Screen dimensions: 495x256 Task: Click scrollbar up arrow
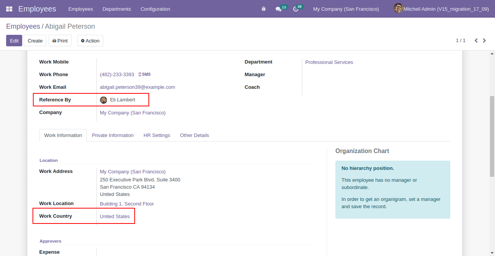492,54
